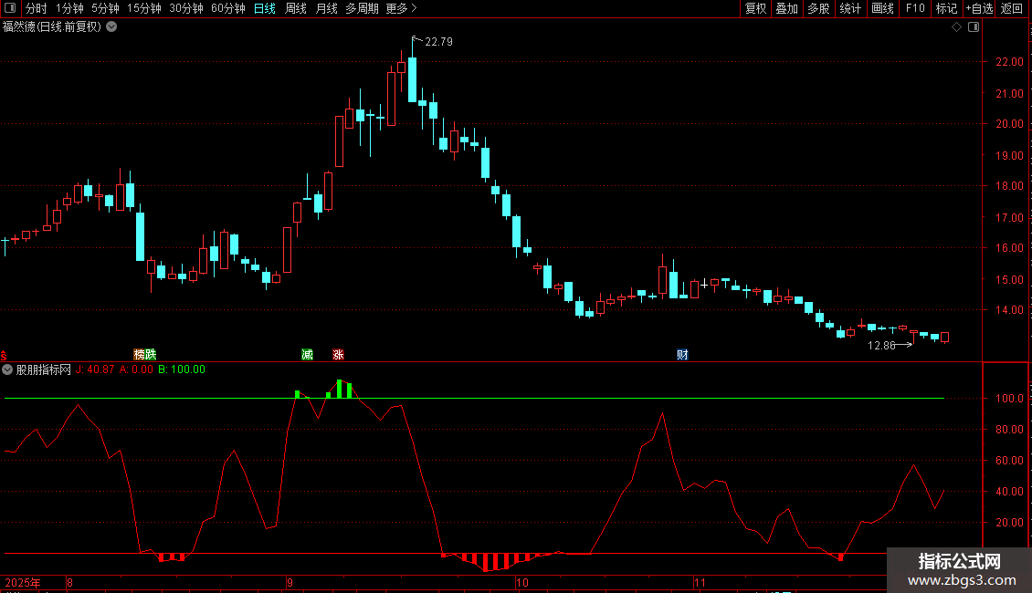Click the month 10 marker on date axis
Screen dimensions: 1032x593
click(x=522, y=583)
